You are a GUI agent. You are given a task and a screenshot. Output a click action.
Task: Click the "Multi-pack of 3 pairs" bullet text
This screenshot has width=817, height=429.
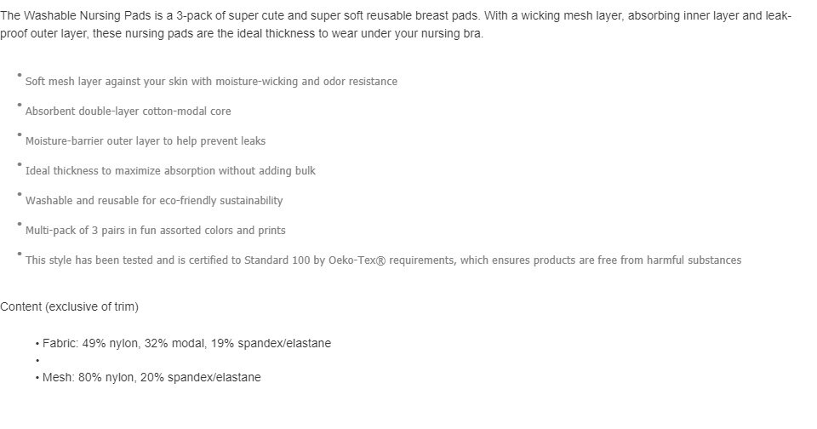[156, 231]
